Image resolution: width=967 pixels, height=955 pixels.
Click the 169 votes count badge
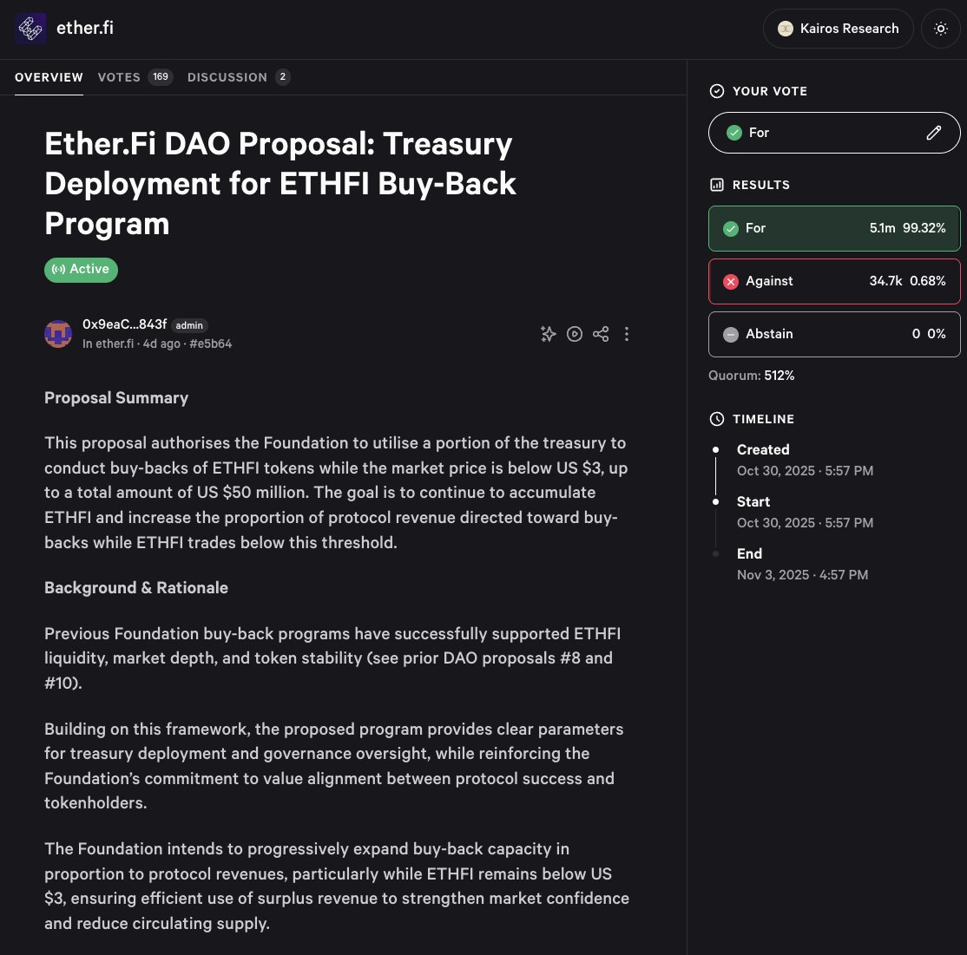click(x=161, y=77)
